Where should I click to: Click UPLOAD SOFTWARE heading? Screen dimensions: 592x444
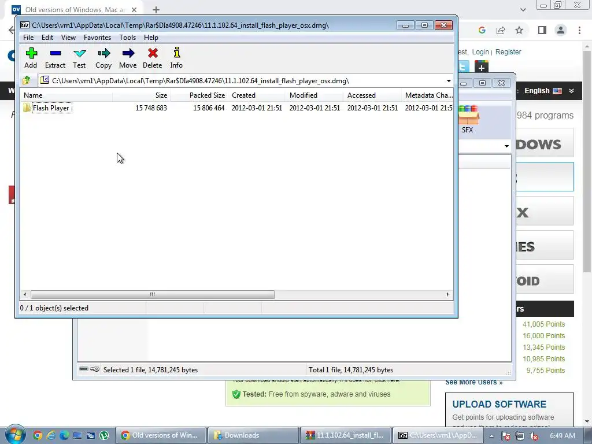click(499, 404)
